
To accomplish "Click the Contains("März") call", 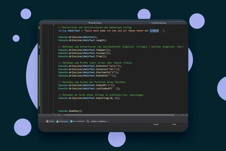I will 107,69.
